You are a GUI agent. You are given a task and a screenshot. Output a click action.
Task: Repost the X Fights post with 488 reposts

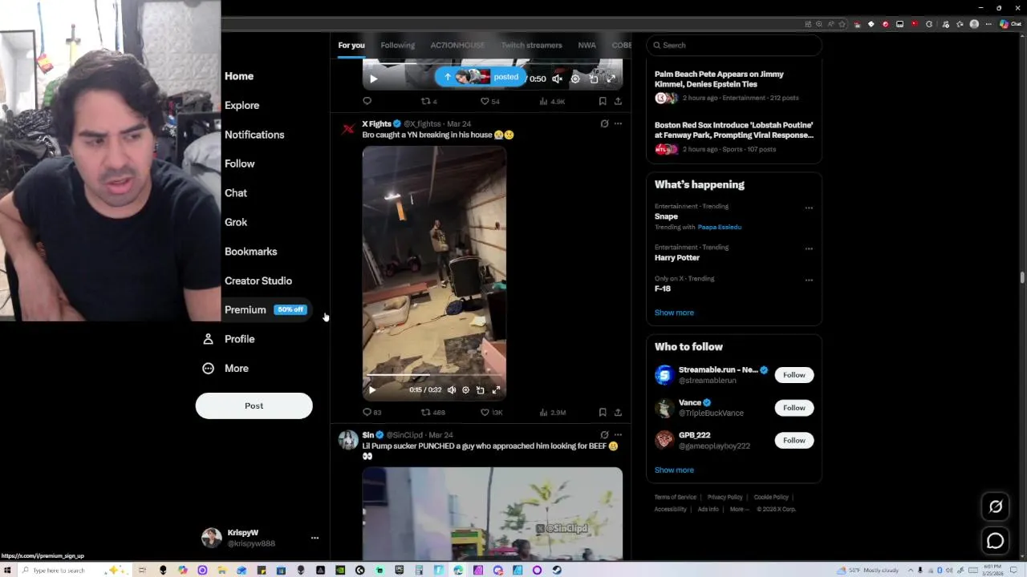pyautogui.click(x=433, y=412)
